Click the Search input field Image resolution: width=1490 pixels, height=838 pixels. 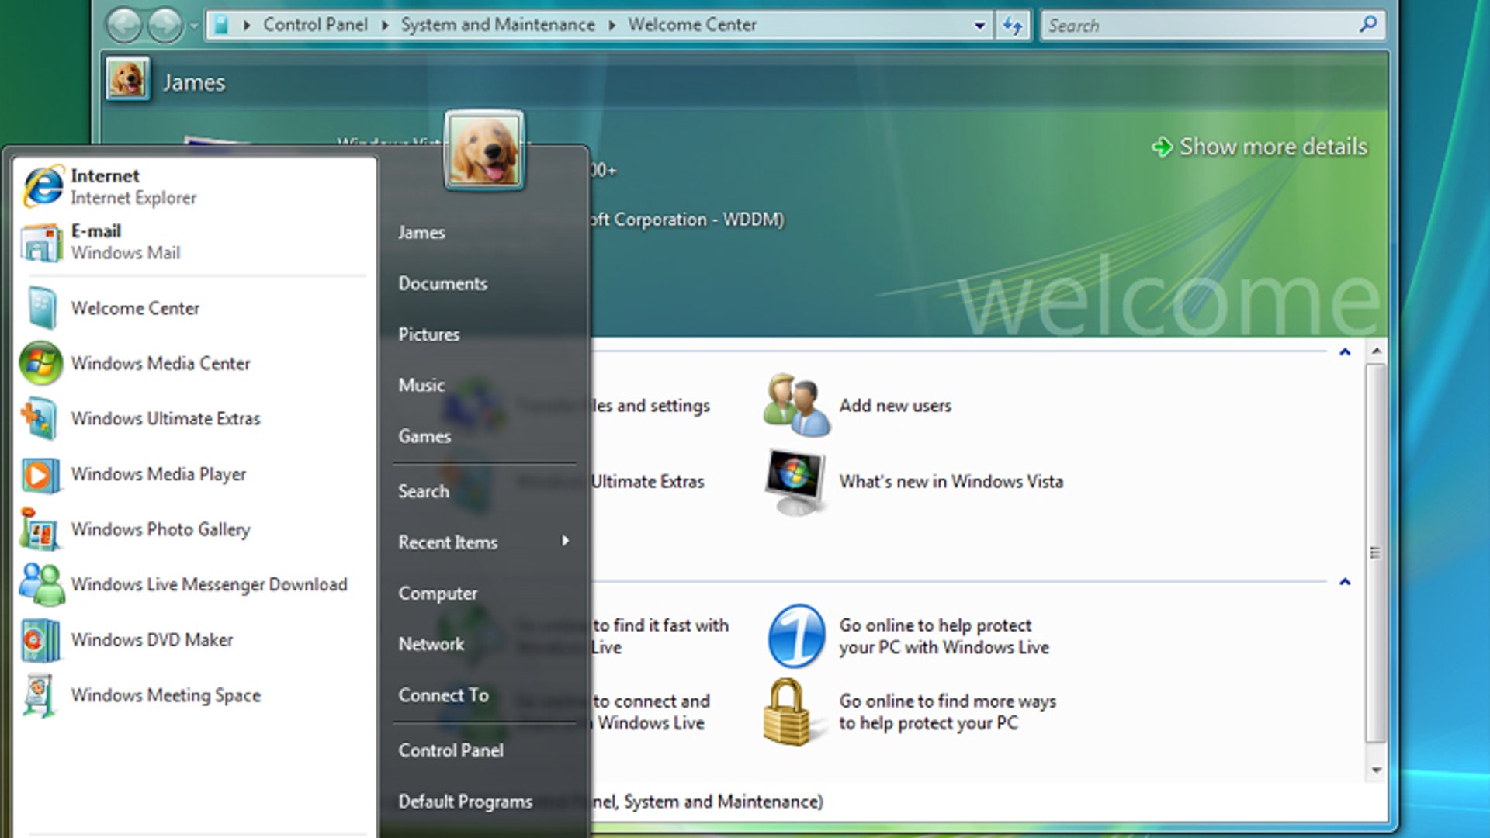tap(1195, 26)
